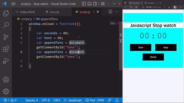Open More Actions ellipsis in editor
Viewport: 184px width, 103px height.
pyautogui.click(x=117, y=12)
